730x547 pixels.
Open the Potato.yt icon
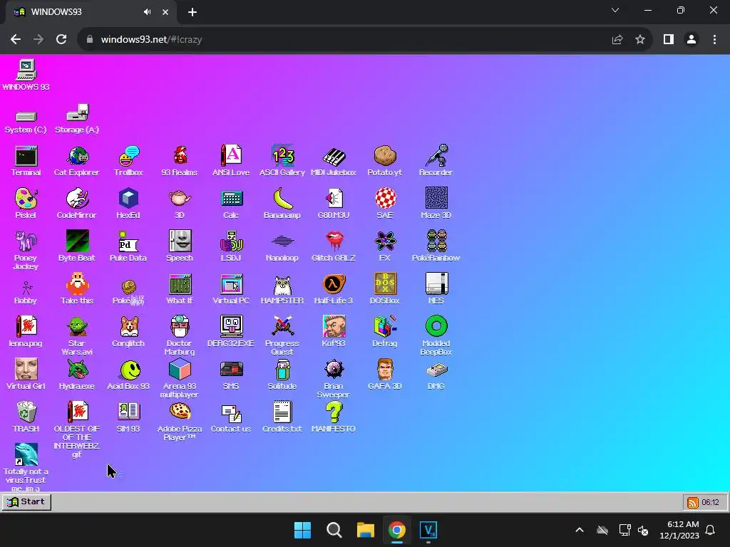coord(384,161)
